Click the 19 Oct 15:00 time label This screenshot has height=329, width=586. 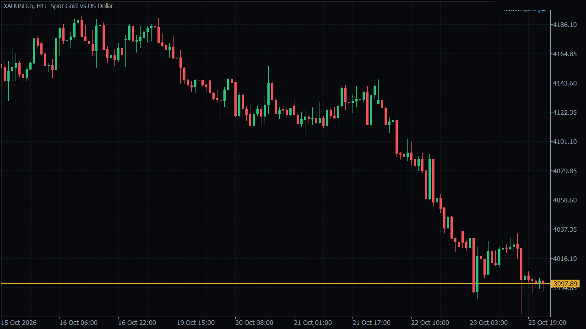tap(196, 323)
